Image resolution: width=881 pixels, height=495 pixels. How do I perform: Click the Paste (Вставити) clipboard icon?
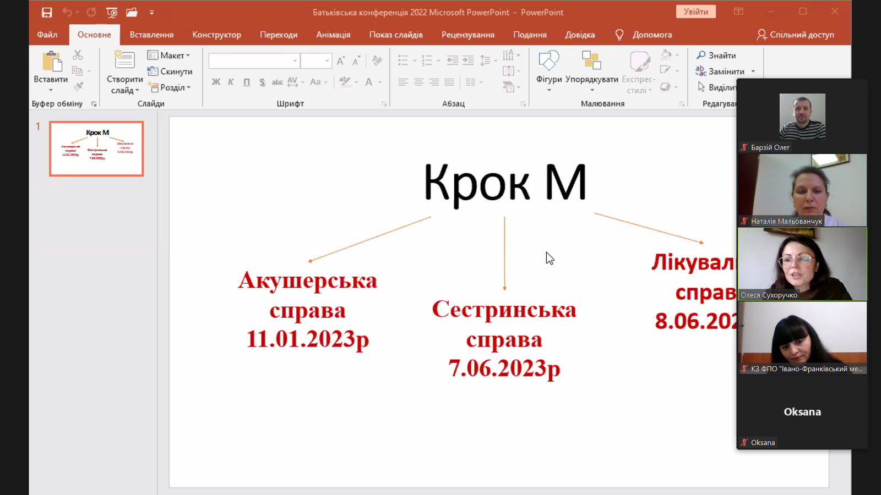tap(51, 62)
